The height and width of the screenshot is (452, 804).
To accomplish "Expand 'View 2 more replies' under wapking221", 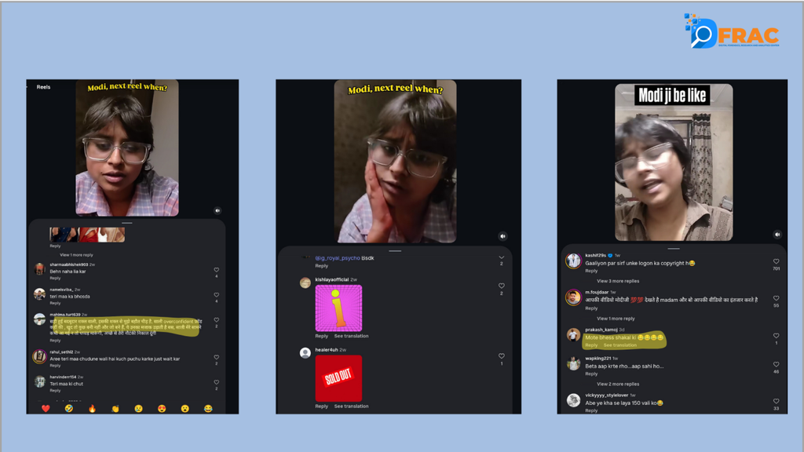I will pyautogui.click(x=618, y=384).
